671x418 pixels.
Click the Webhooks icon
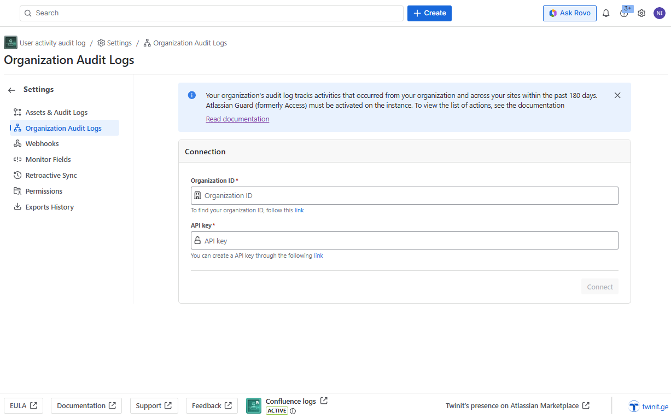17,143
